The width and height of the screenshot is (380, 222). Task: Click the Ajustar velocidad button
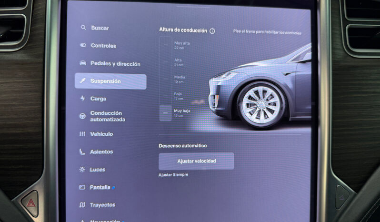point(196,161)
